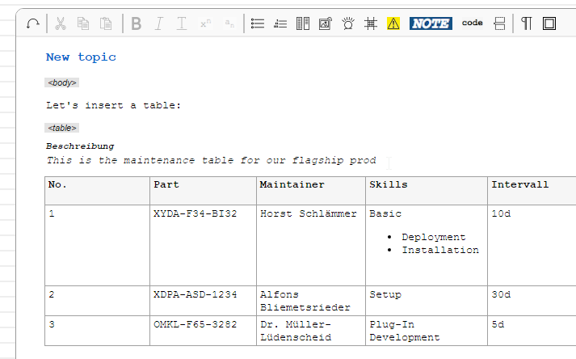The height and width of the screenshot is (359, 576).
Task: Click the table grid icon
Action: click(x=371, y=23)
